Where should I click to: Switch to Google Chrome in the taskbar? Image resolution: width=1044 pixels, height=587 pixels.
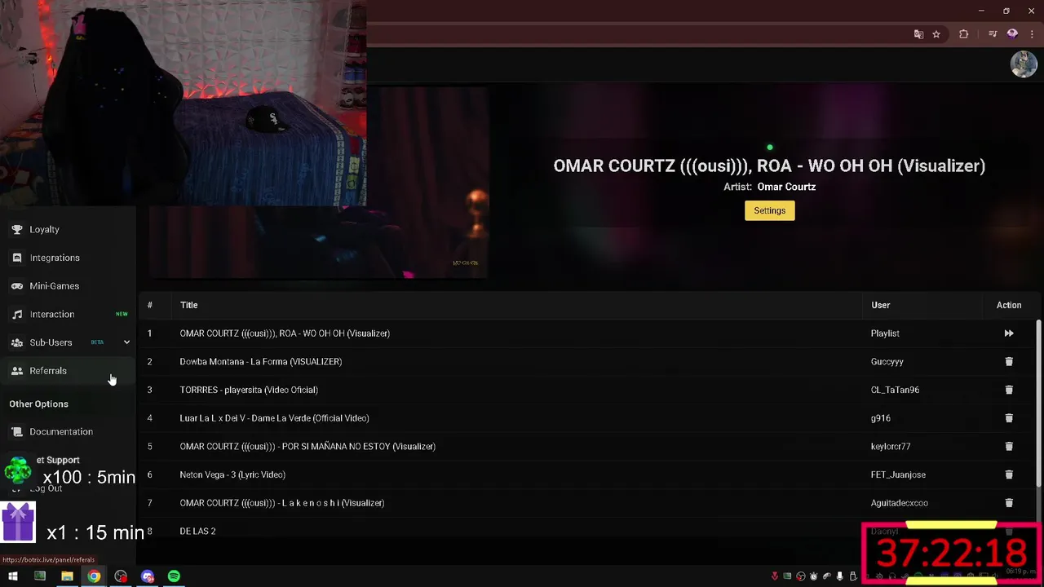tap(94, 576)
